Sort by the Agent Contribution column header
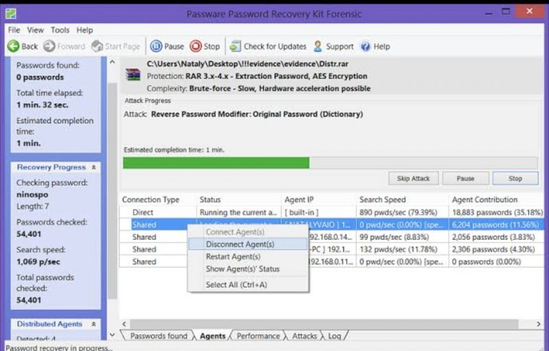This screenshot has height=351, width=549. coord(496,199)
